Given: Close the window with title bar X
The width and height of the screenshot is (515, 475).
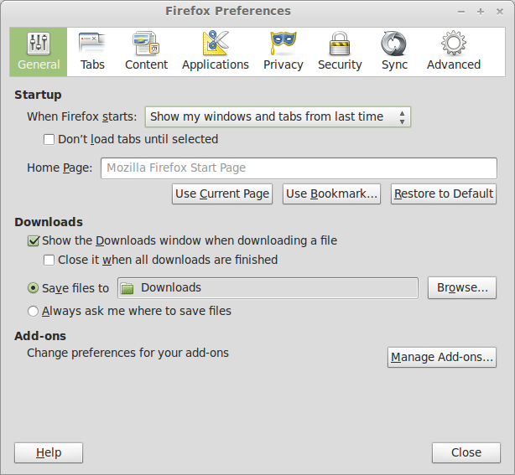Looking at the screenshot, I should click(x=500, y=12).
